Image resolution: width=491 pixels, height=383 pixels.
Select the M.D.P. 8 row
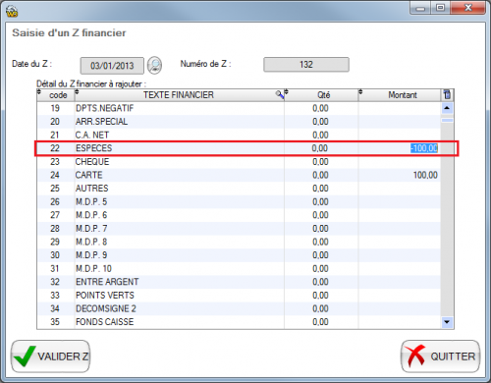coord(239,242)
